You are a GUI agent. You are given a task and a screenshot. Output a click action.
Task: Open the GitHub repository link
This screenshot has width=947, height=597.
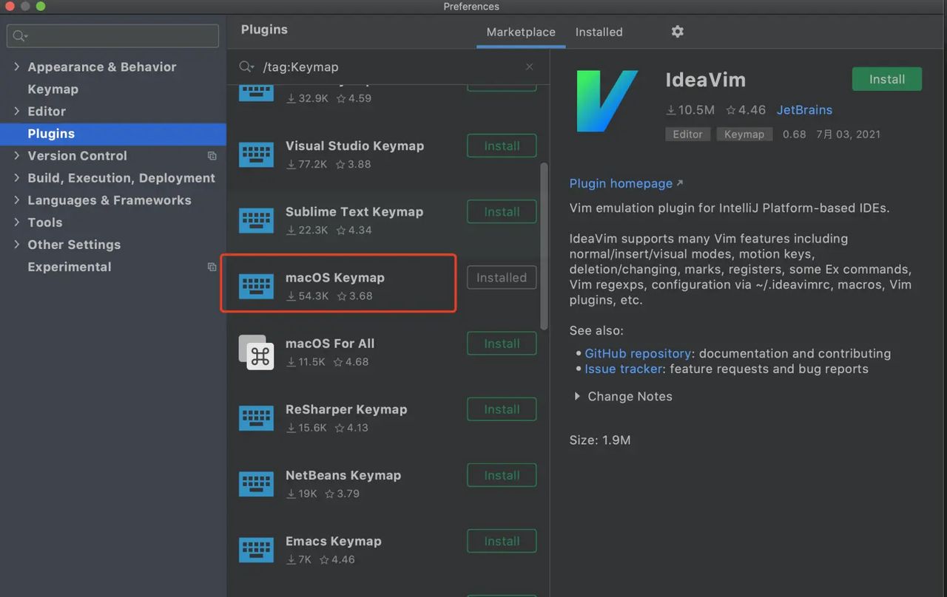637,353
